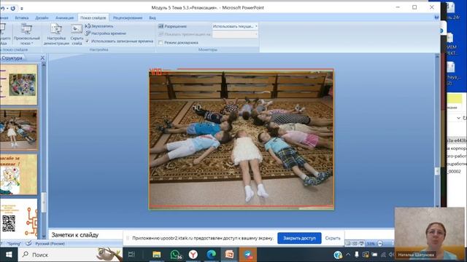Select the QR code slide thumbnail

19,218
